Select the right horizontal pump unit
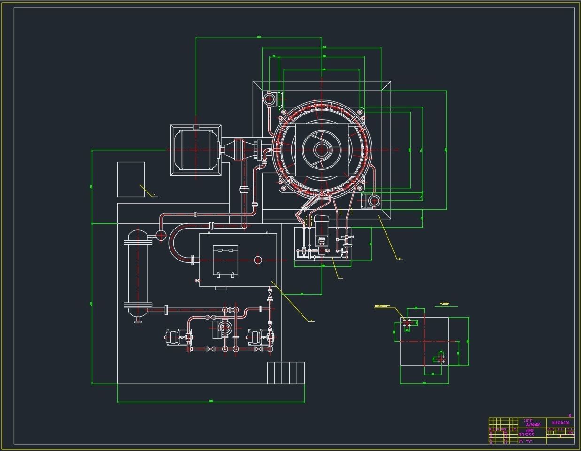This screenshot has width=581, height=451. [260, 337]
